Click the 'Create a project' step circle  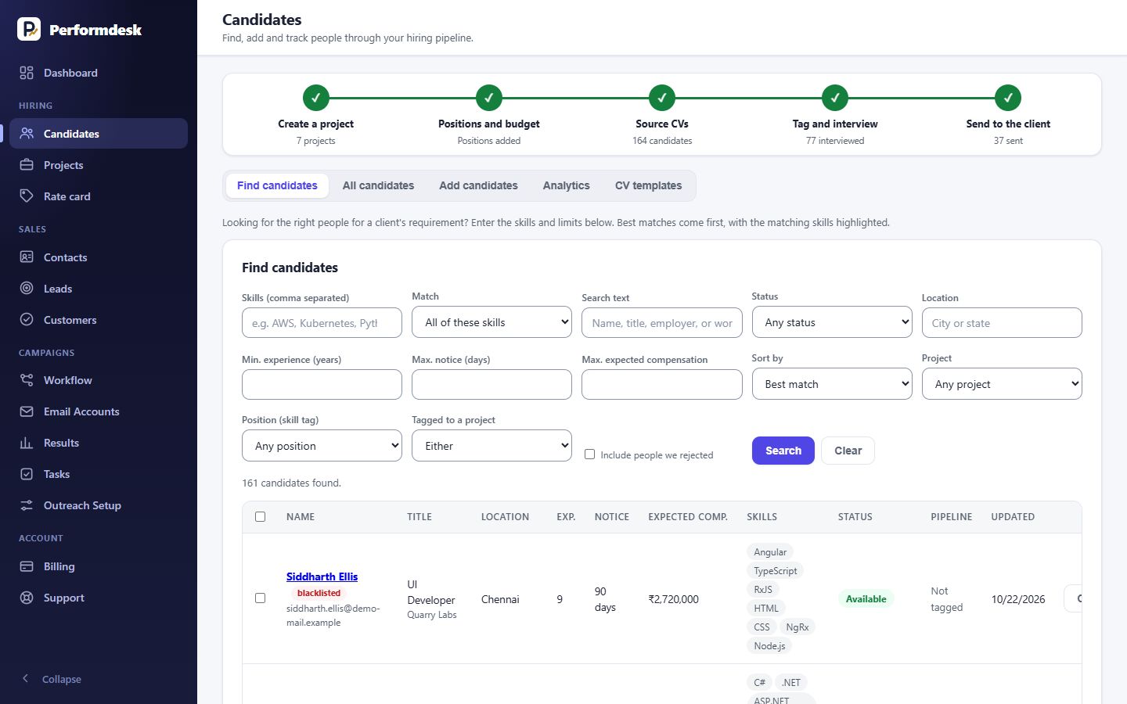tap(316, 98)
